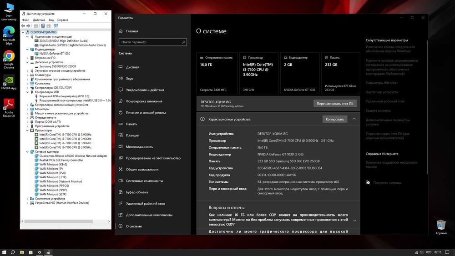455x256 pixels.
Task: Collapse device specifications section chevron
Action: (354, 119)
